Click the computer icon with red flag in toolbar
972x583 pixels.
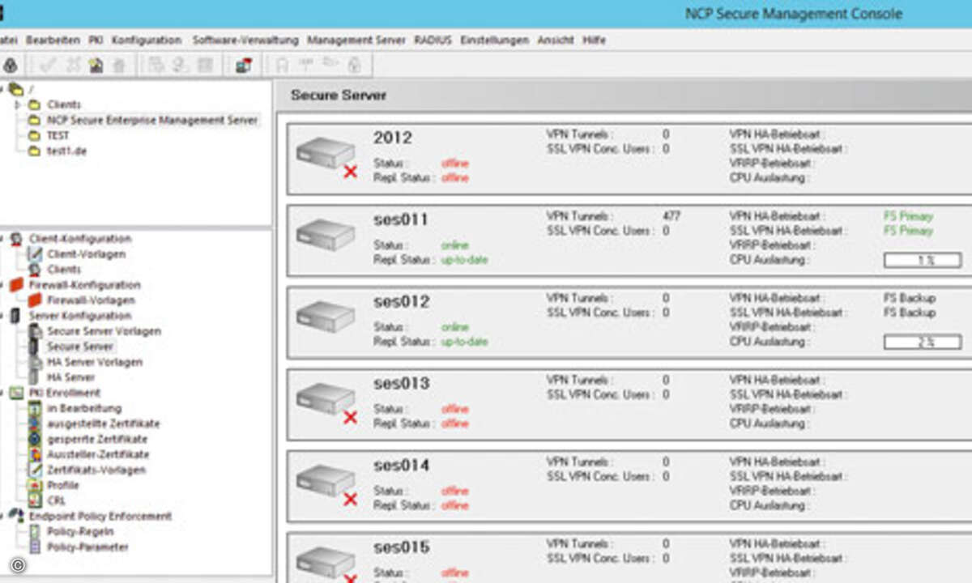tap(243, 66)
